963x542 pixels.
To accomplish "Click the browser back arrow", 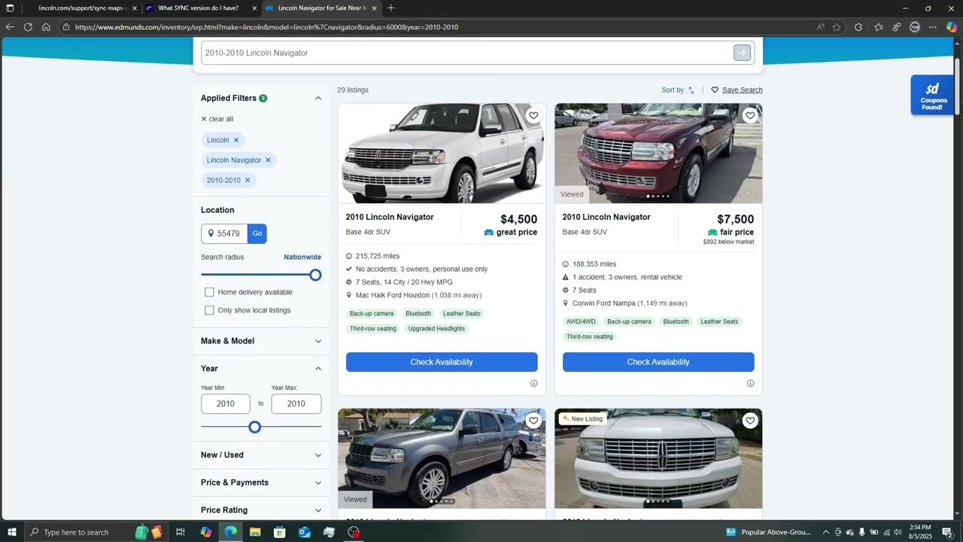I will point(10,27).
